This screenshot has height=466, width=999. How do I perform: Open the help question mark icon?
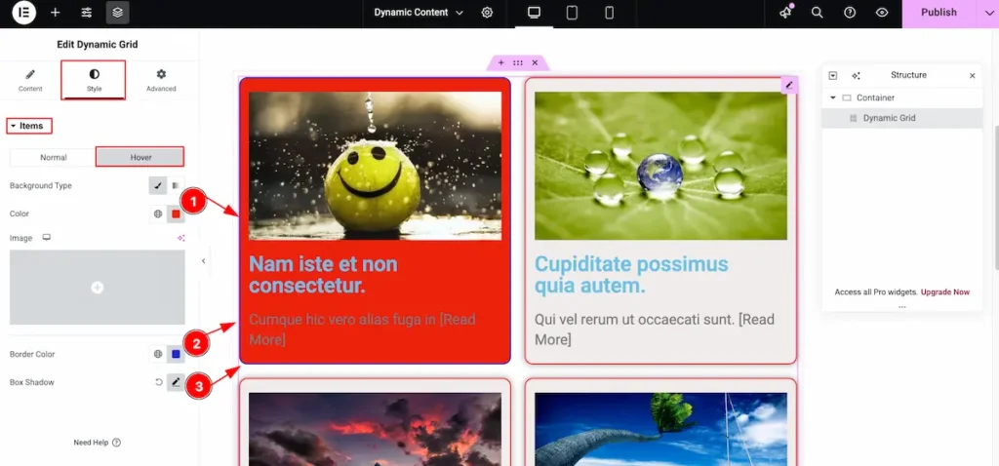850,13
